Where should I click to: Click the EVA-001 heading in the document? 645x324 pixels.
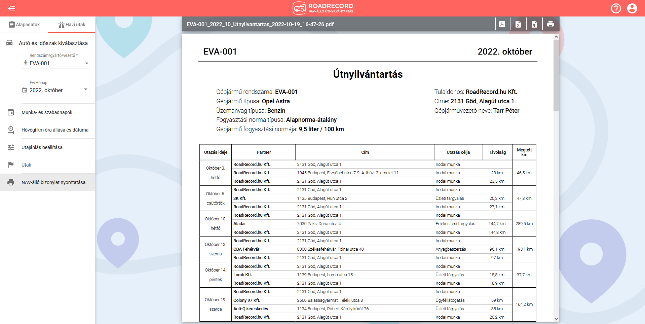220,51
